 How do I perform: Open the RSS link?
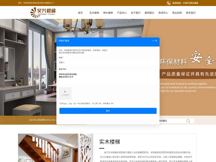[x=48, y=120]
